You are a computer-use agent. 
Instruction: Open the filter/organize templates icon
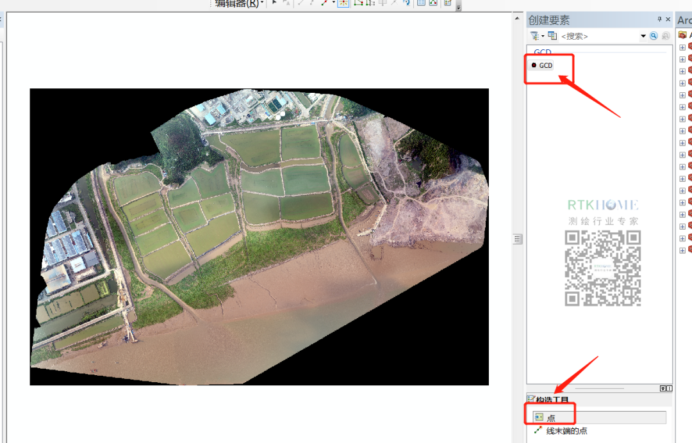[535, 36]
